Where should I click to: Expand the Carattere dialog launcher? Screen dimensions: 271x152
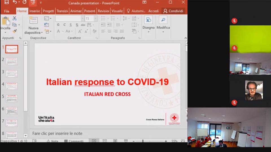[97, 38]
